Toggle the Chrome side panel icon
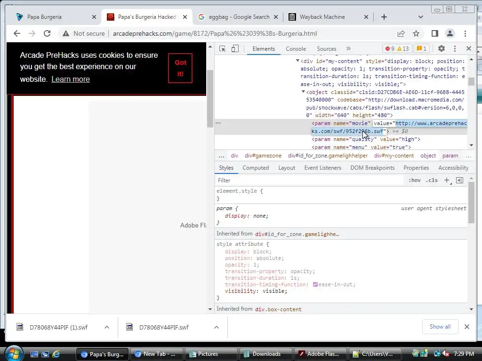This screenshot has width=482, height=361. tap(434, 33)
